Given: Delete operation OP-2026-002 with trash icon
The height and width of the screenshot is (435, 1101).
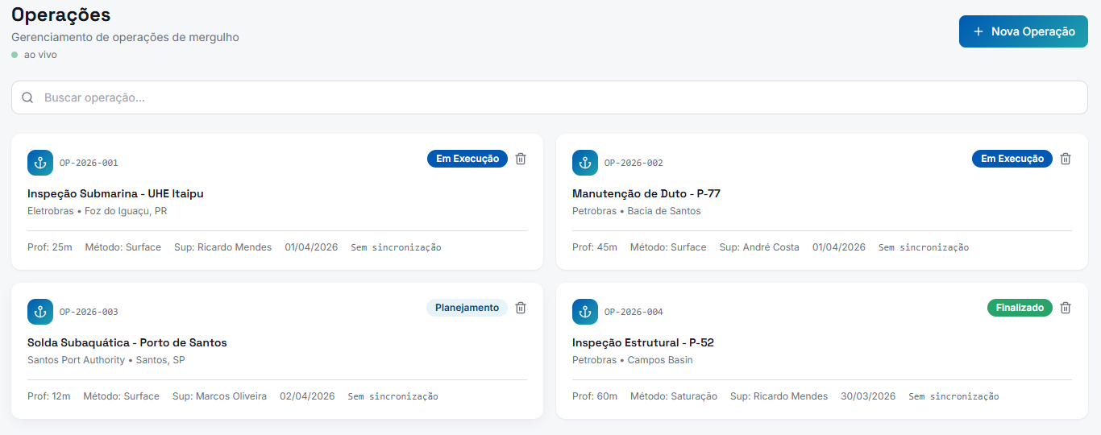Looking at the screenshot, I should 1066,159.
